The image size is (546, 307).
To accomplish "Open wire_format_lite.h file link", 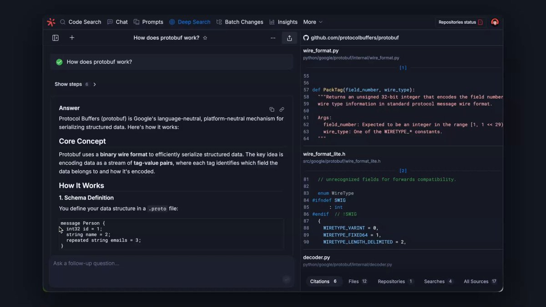I will point(324,154).
